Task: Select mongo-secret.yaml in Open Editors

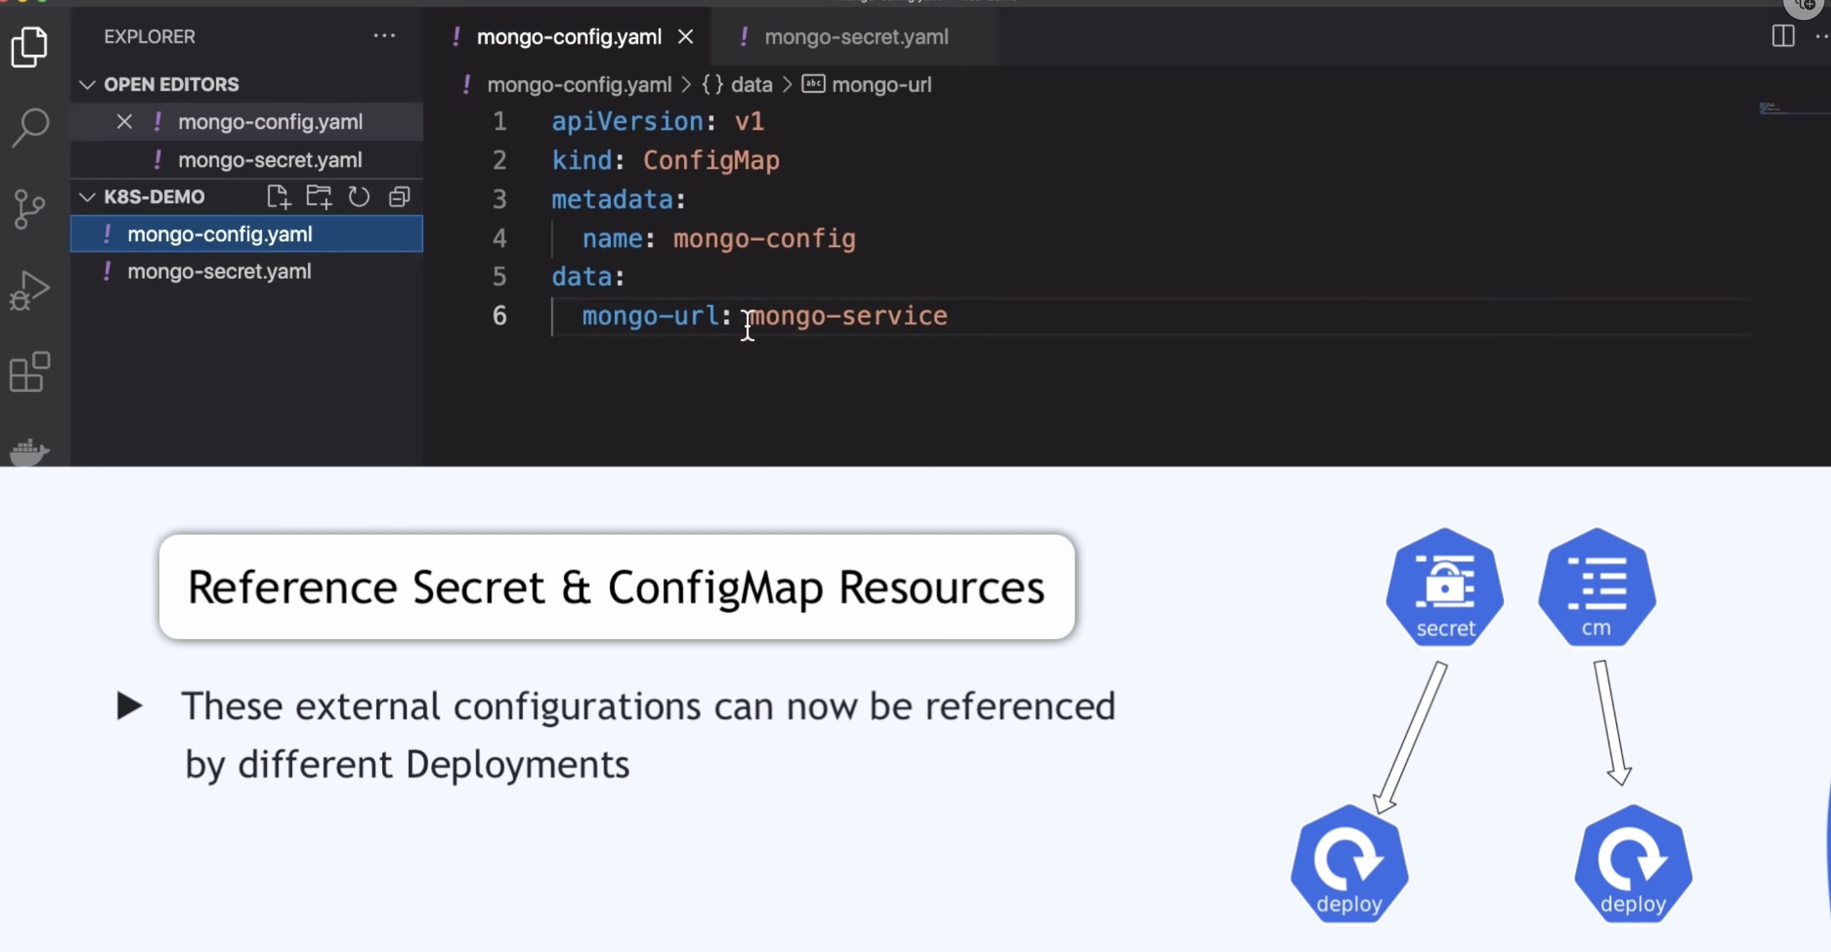Action: click(x=247, y=160)
